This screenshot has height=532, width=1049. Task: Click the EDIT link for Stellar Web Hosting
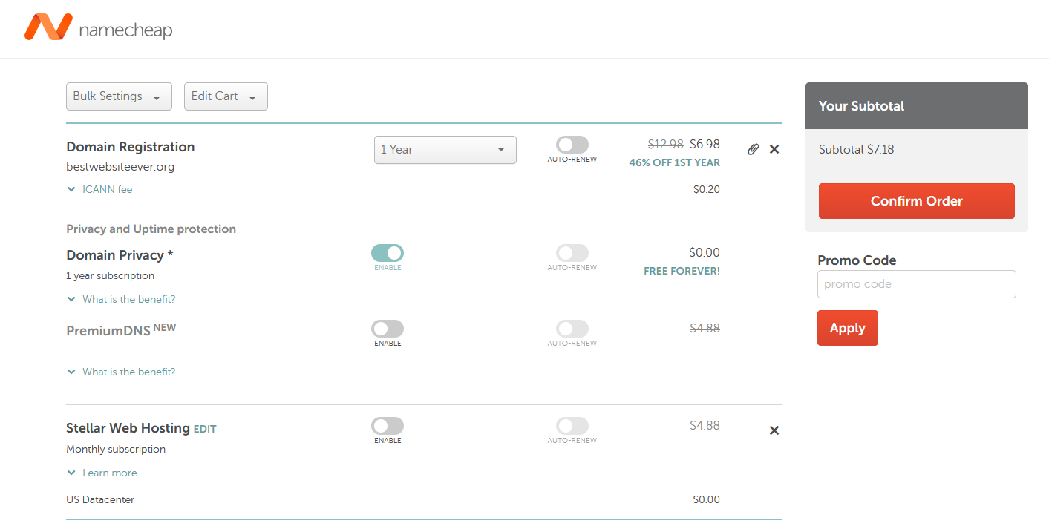[205, 429]
